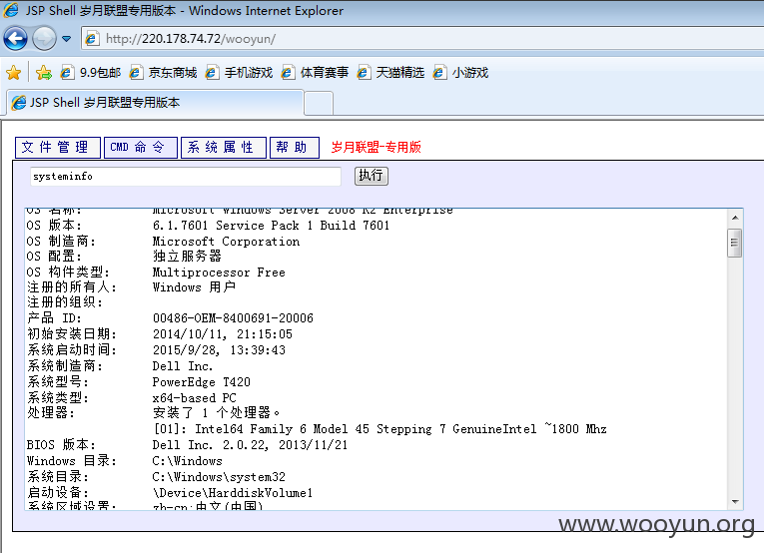
Task: Click the systeminfo command input field
Action: click(186, 177)
